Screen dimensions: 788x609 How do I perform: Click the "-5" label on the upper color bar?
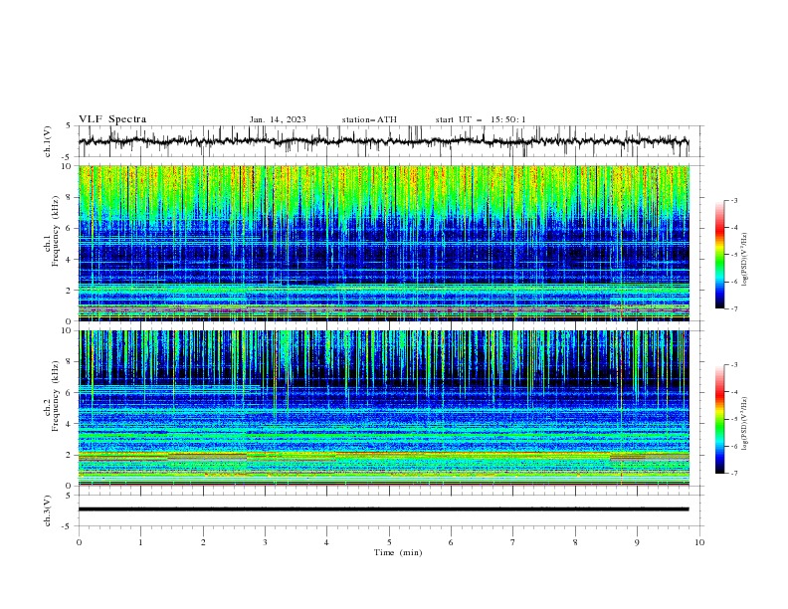pos(734,255)
